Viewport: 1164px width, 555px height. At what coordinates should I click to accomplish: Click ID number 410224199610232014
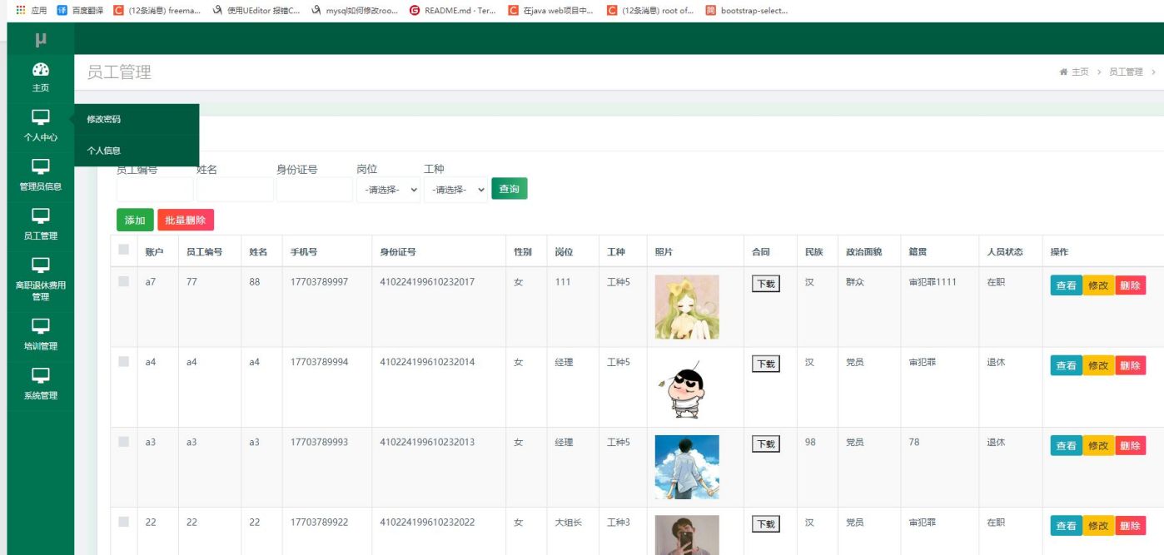point(427,362)
